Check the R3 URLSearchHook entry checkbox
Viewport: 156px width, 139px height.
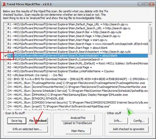6,75
